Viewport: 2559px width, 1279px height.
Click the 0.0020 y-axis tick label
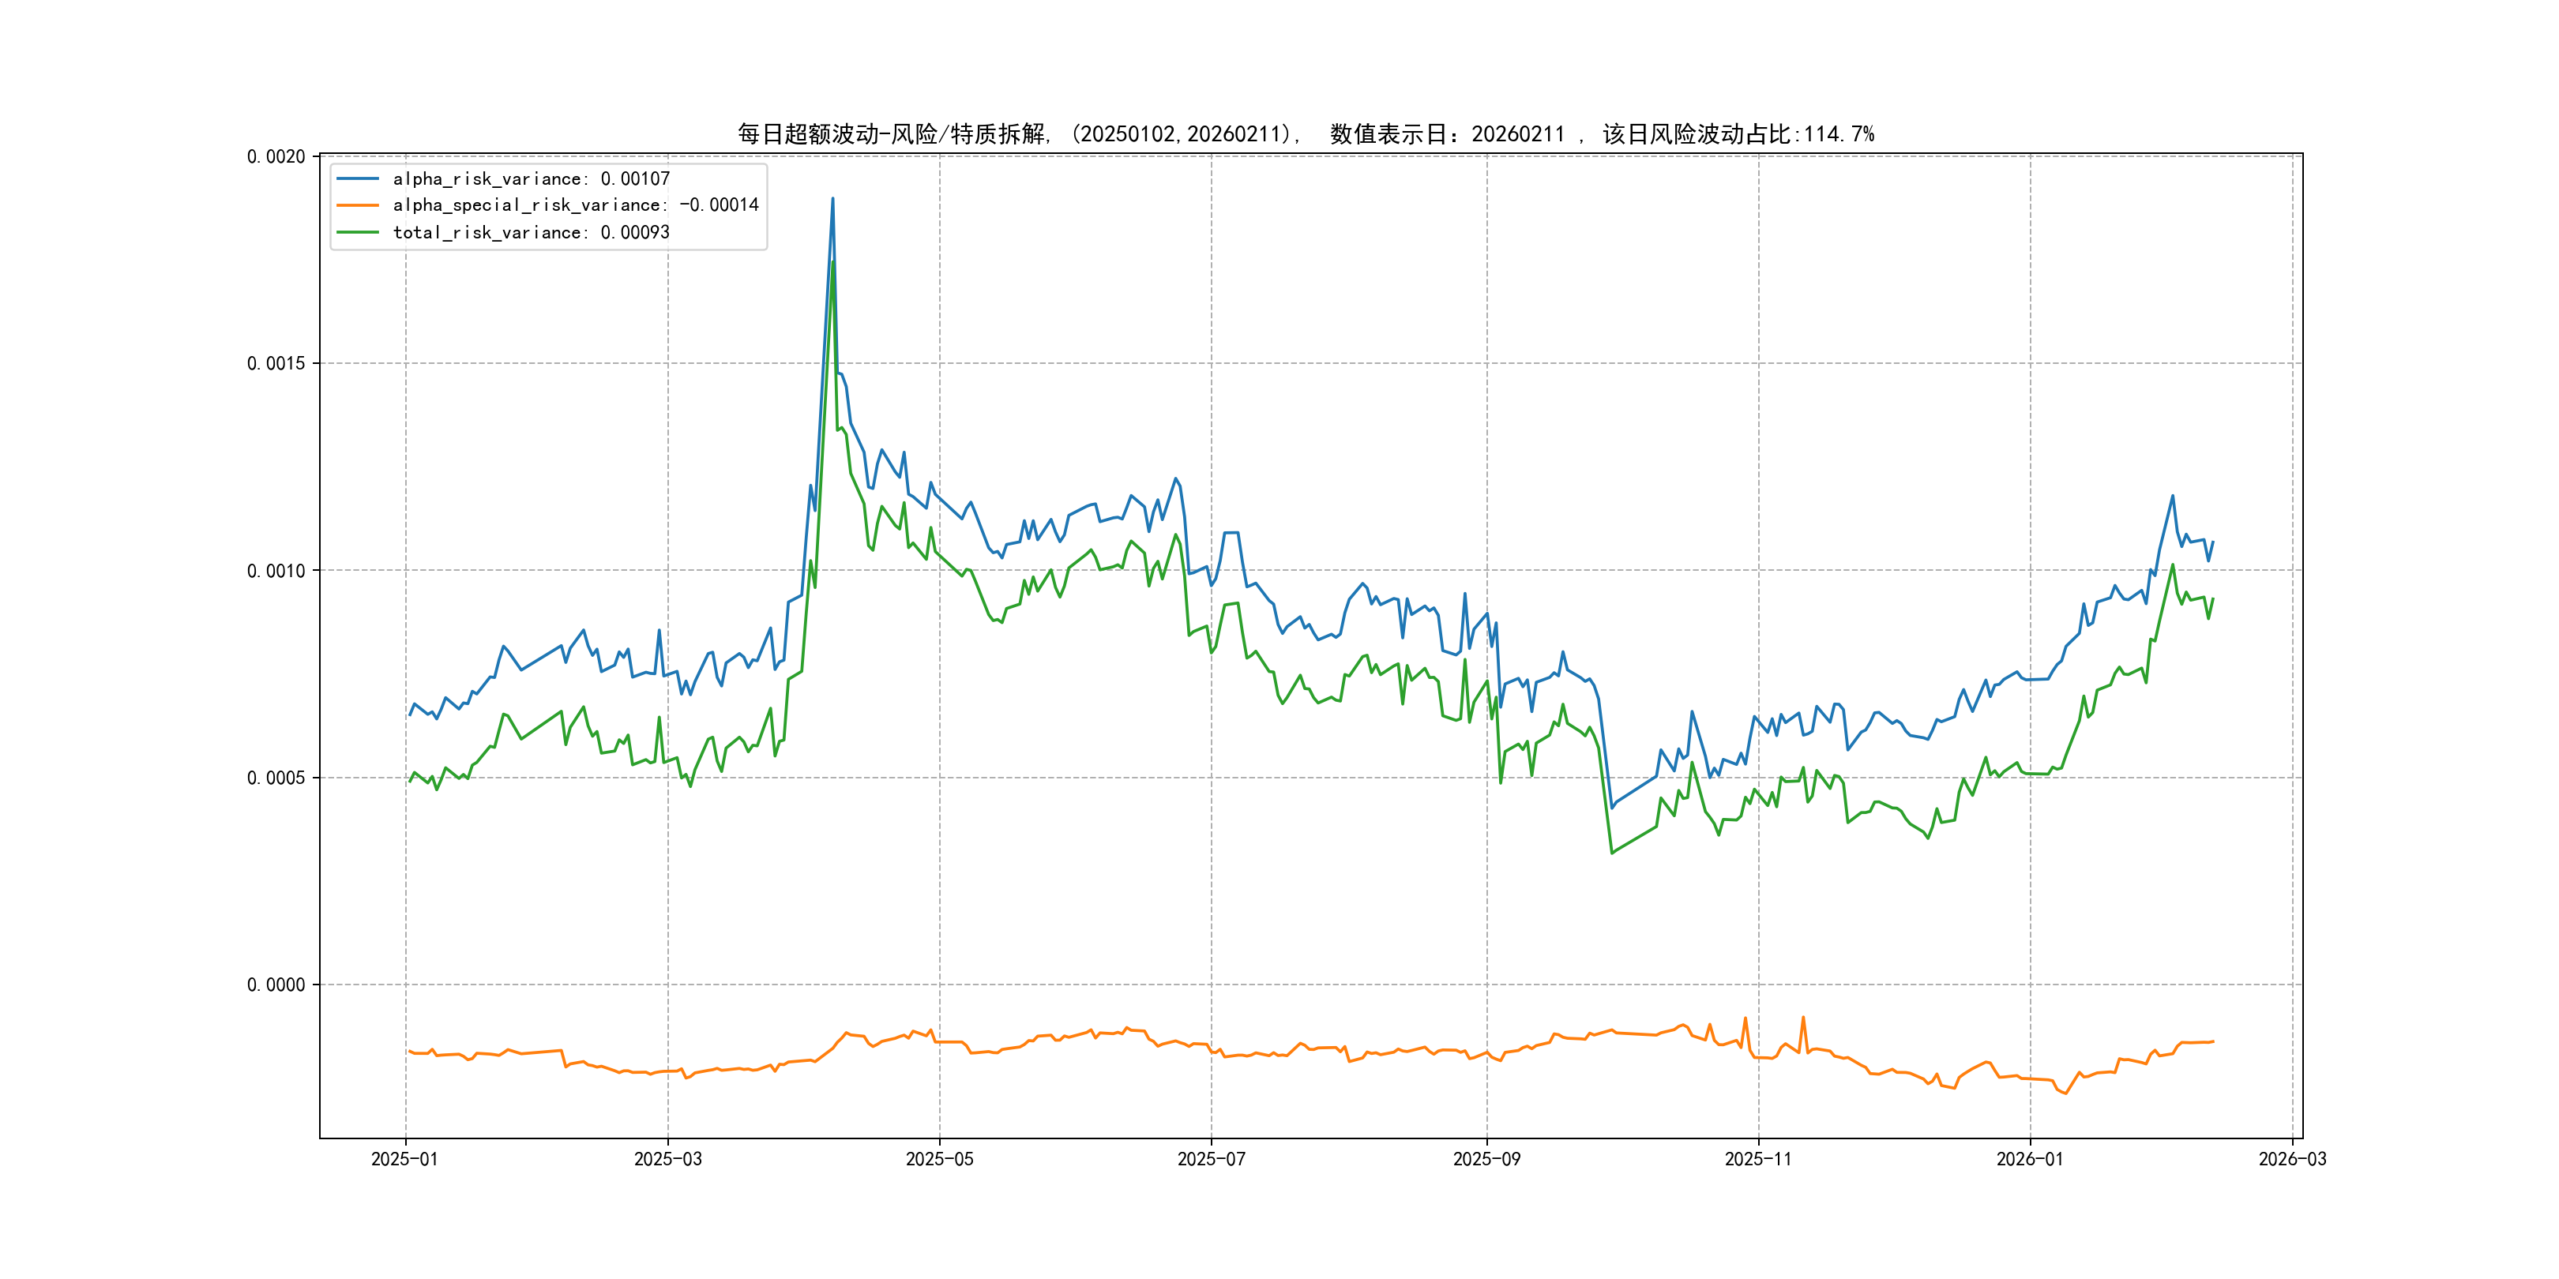point(276,157)
